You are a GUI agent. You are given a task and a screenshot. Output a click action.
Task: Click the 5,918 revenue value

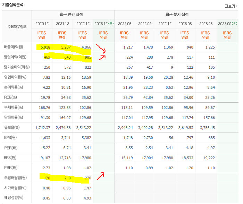(x=45, y=47)
